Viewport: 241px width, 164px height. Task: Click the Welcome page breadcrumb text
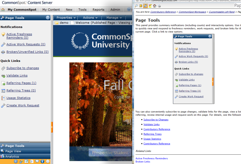104,23
